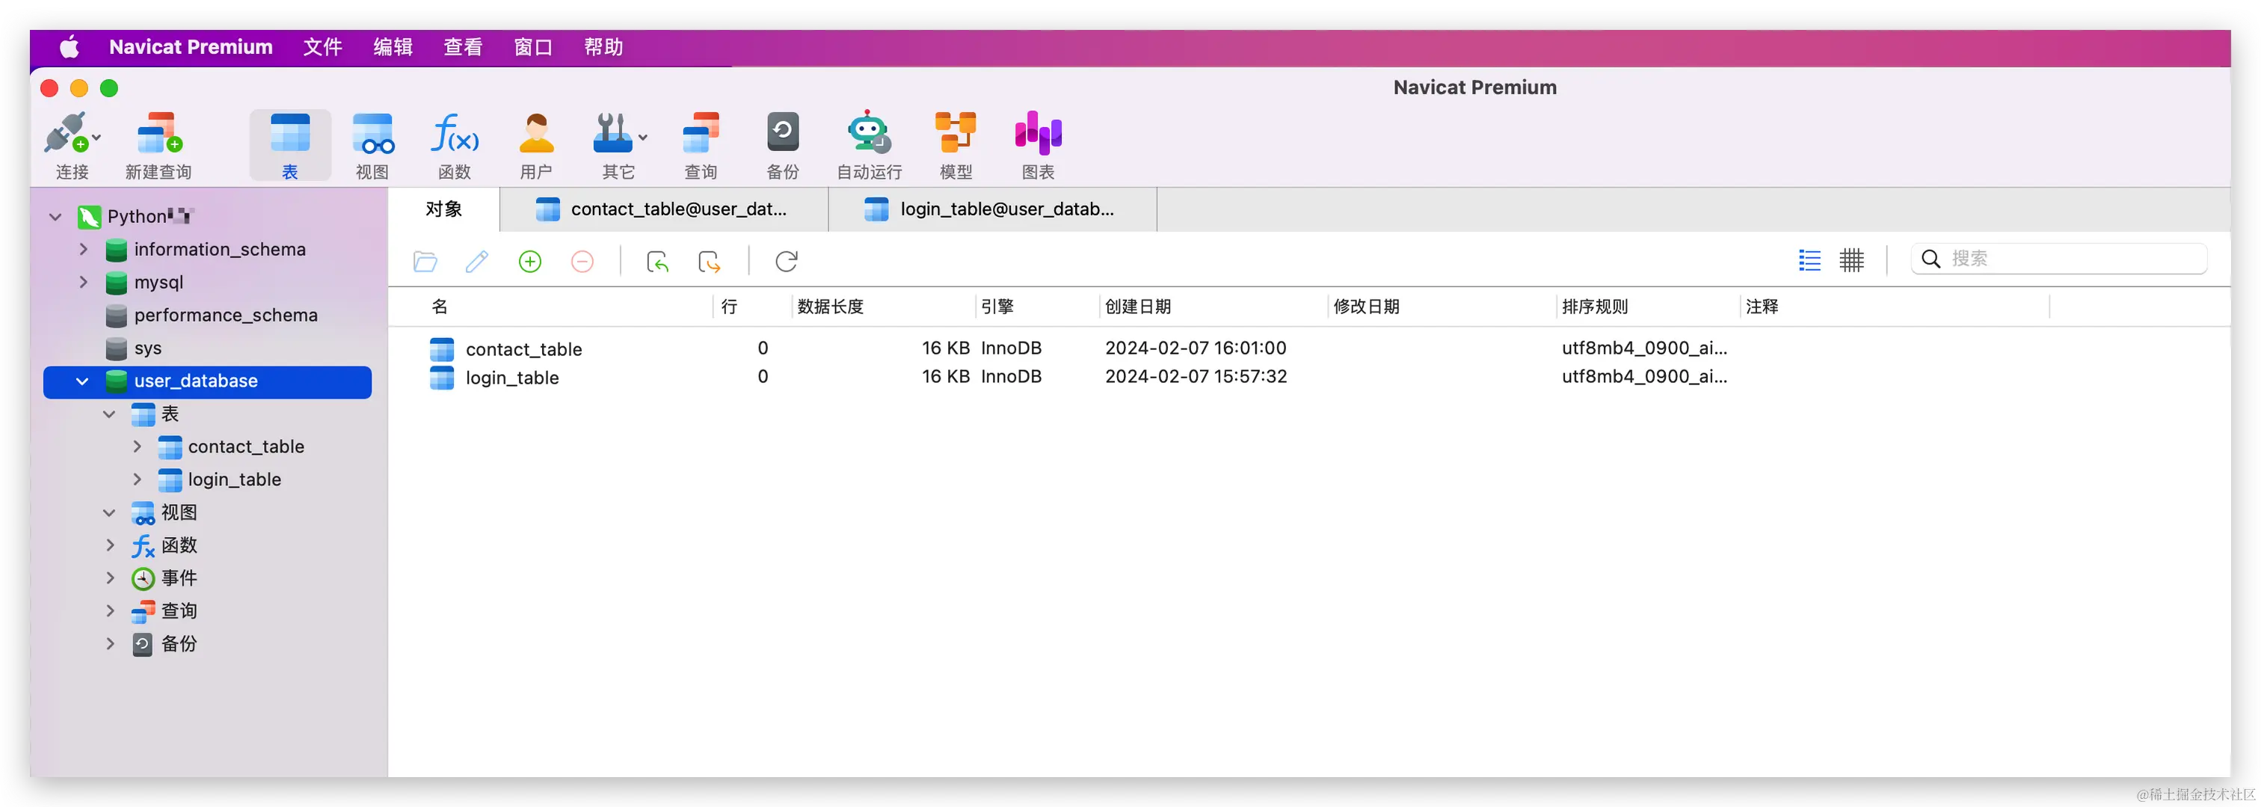Collapse the Python connection tree node
Viewport: 2261px width, 807px height.
point(55,217)
